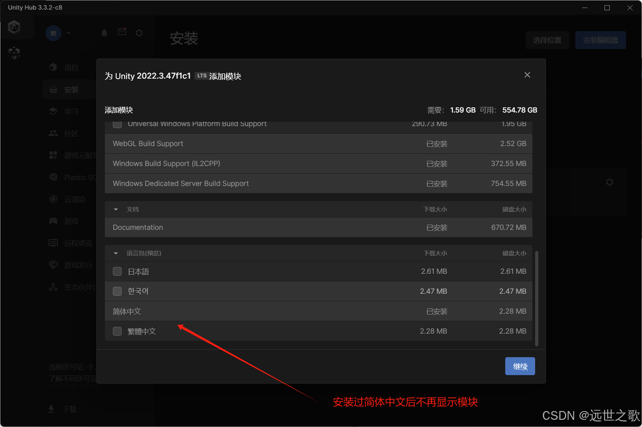Click the 安装 sidebar lock icon

click(53, 89)
